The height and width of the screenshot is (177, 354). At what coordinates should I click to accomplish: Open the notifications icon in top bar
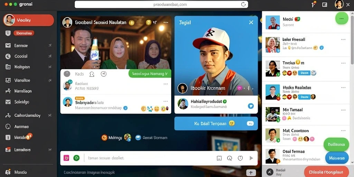tap(314, 4)
